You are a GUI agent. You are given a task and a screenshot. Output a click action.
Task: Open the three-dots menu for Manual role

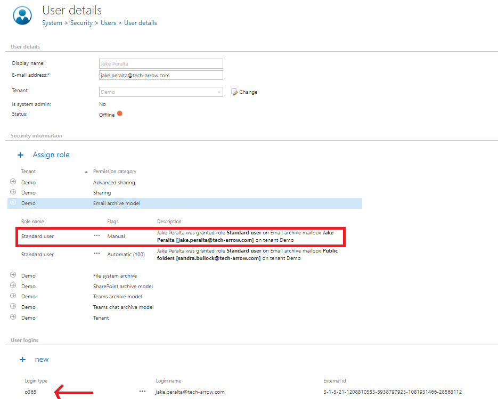[96, 236]
